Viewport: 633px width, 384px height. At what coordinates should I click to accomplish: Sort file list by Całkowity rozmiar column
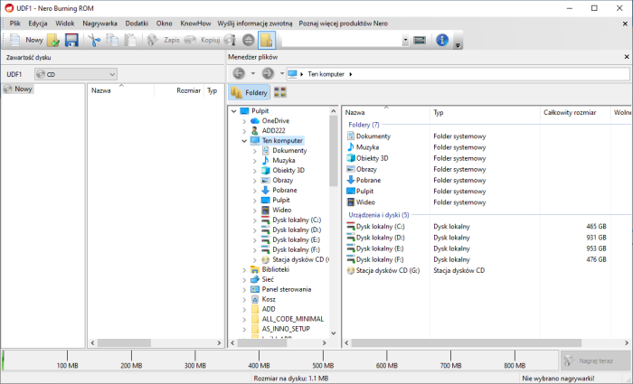pyautogui.click(x=575, y=113)
